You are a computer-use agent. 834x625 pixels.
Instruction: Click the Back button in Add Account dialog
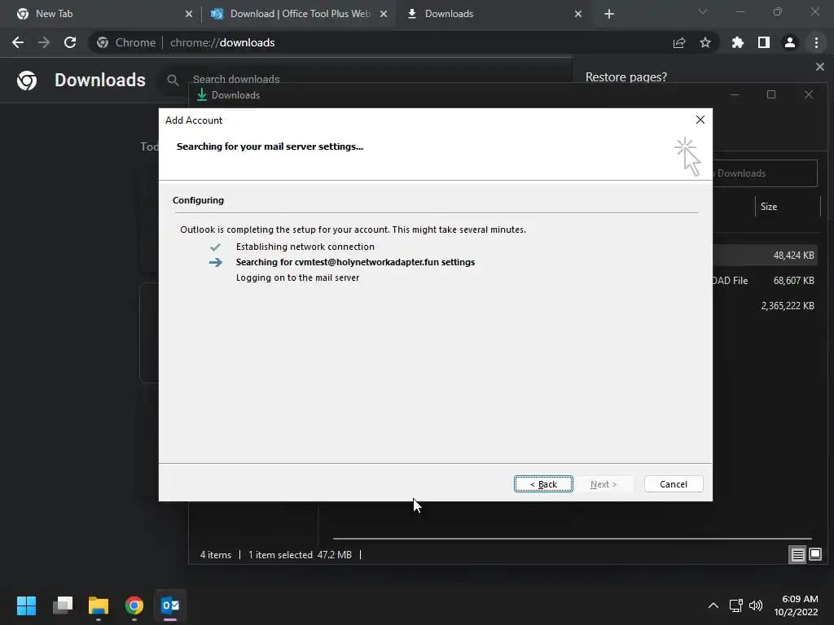click(543, 483)
